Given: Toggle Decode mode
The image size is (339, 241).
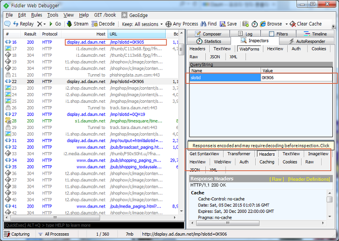Looking at the screenshot, I should 103,24.
